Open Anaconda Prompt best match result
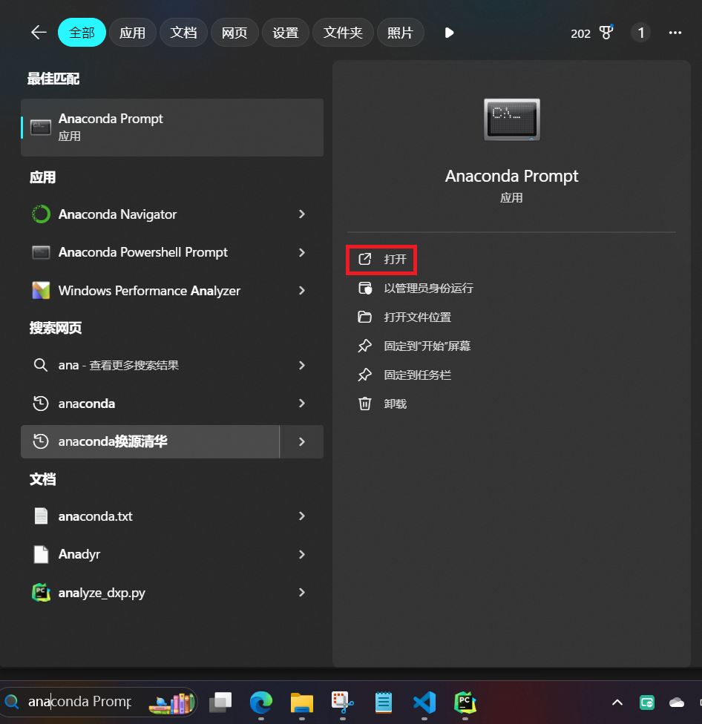This screenshot has width=702, height=724. (x=172, y=128)
